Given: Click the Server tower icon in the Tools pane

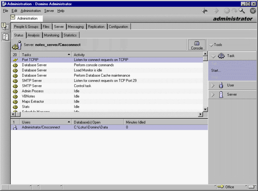Looking at the screenshot, I should click(221, 94).
